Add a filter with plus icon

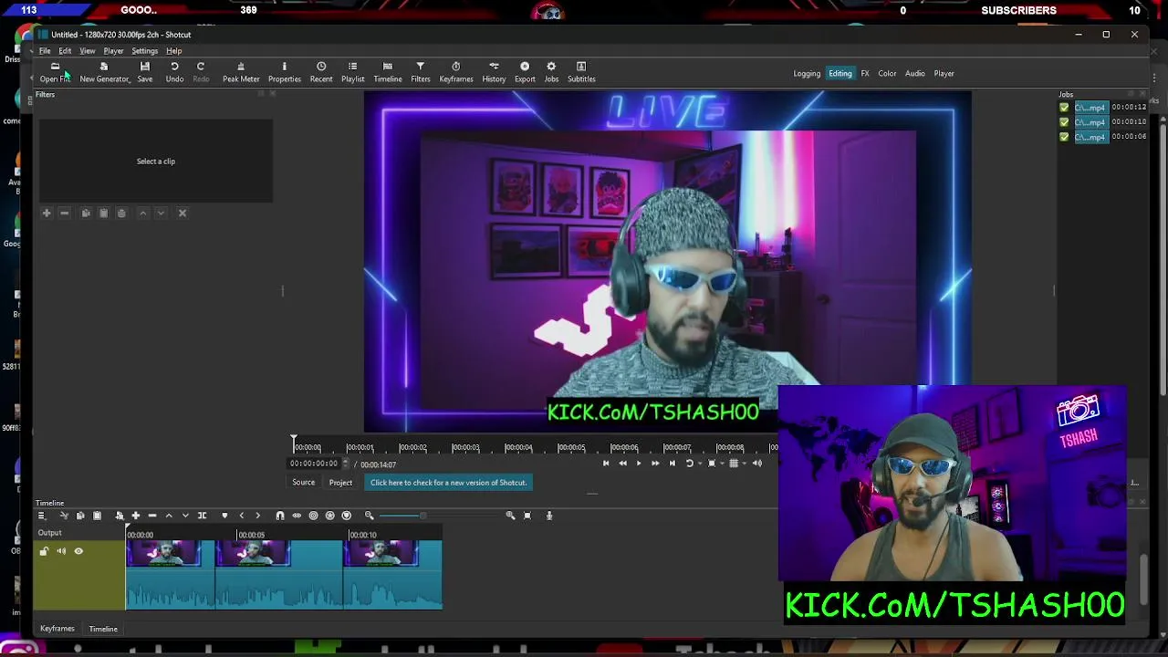(47, 213)
